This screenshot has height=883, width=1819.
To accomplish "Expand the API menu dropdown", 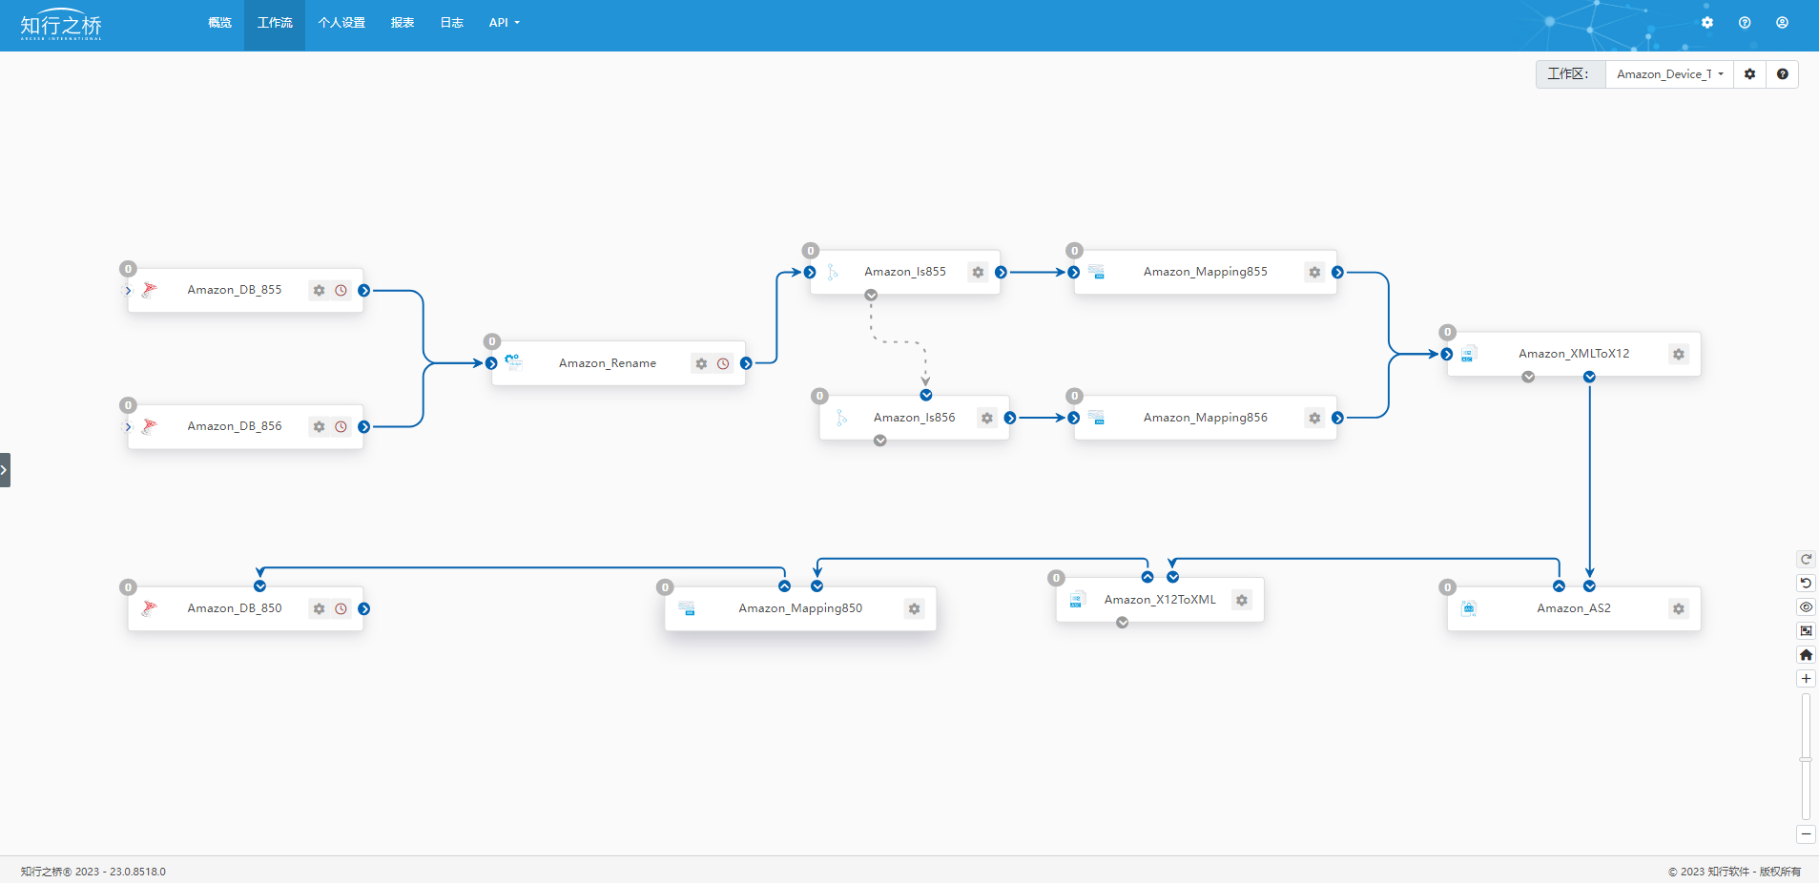I will 504,23.
